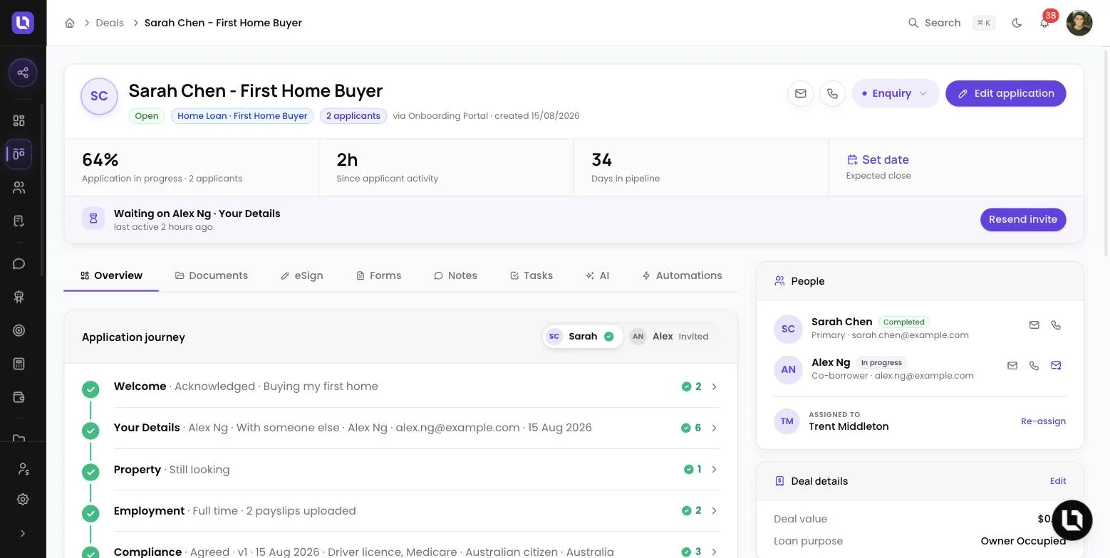This screenshot has width=1110, height=558.
Task: Open the Tasks tab
Action: [x=531, y=275]
